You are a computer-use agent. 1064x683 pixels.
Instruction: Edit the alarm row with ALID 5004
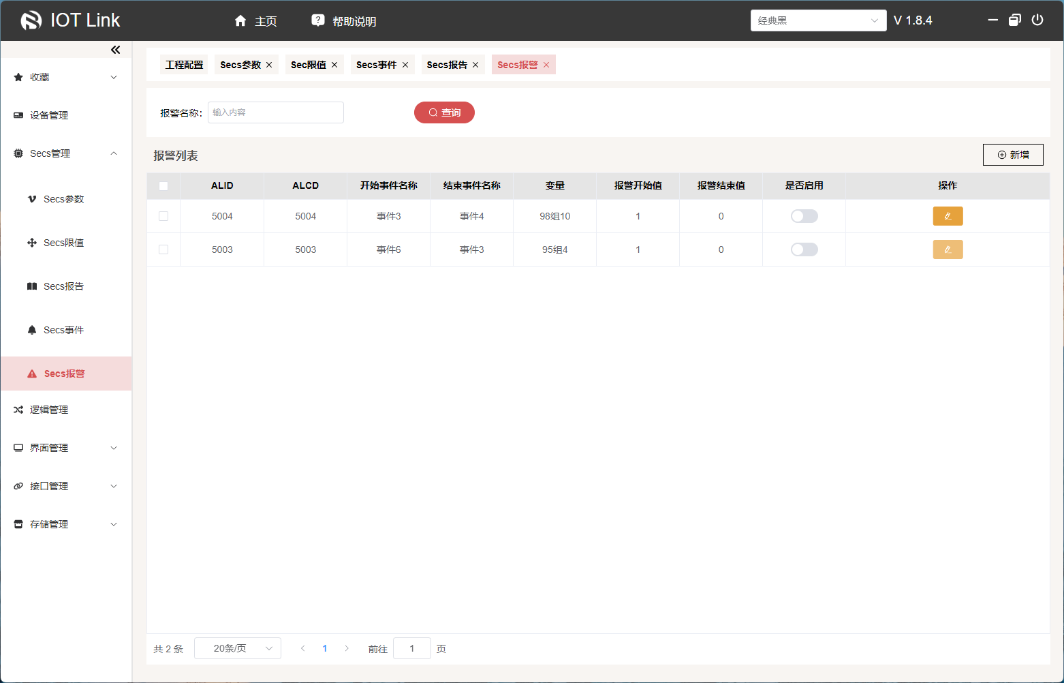[948, 216]
